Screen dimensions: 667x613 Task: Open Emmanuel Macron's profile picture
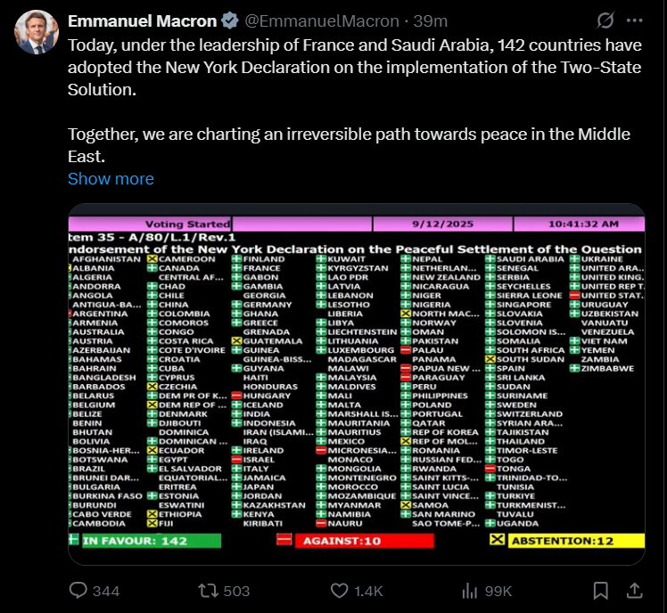pos(36,33)
